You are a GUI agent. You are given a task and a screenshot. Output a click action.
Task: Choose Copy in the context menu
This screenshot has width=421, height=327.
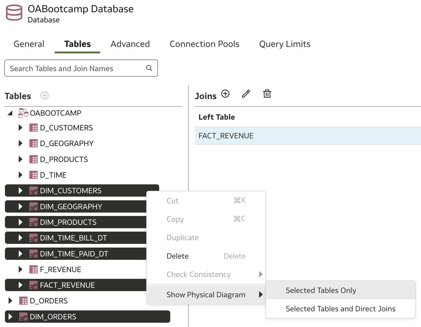click(206, 219)
